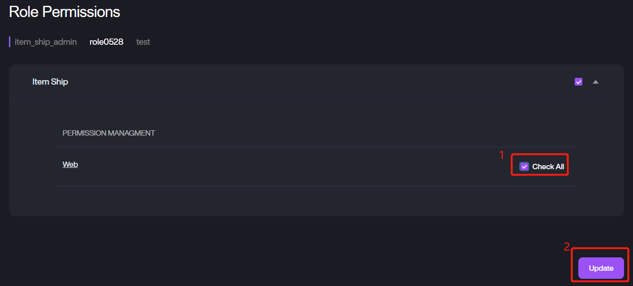This screenshot has height=286, width=633.
Task: Select the role0528 tab
Action: (106, 42)
